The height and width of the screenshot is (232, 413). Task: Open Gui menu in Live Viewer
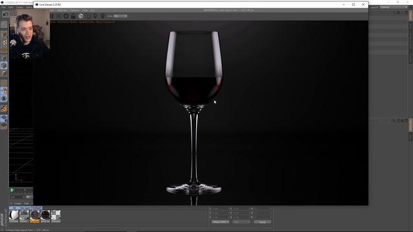tap(92, 10)
